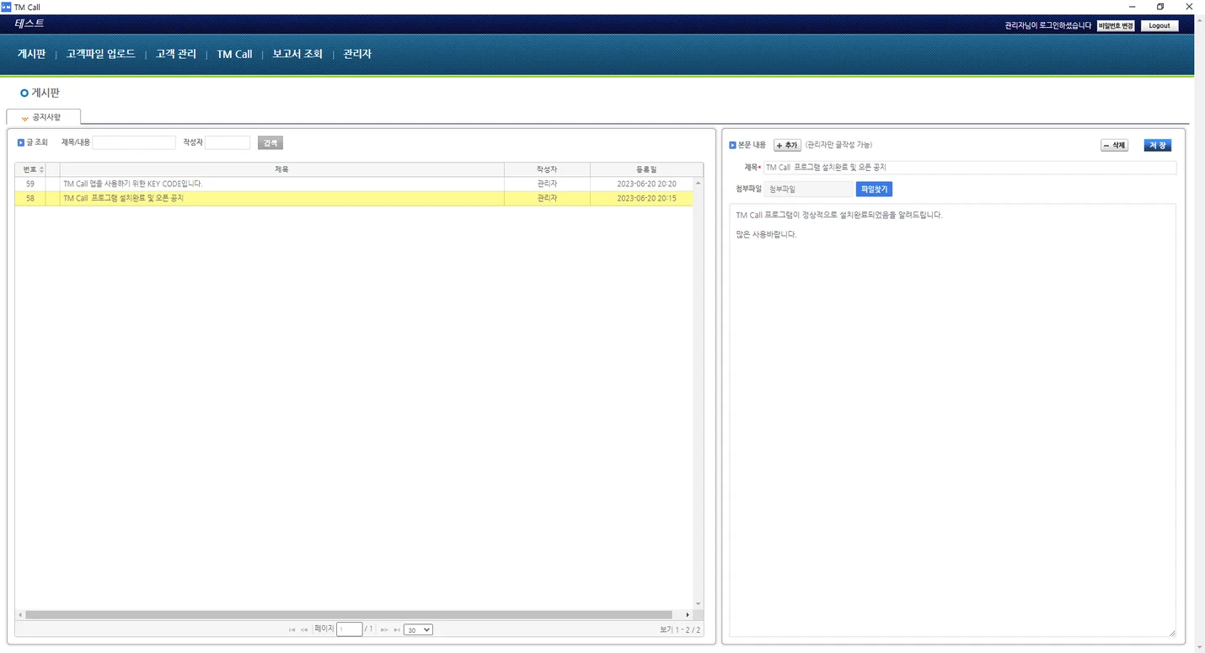
Task: Click the first-page pager icon
Action: (292, 629)
